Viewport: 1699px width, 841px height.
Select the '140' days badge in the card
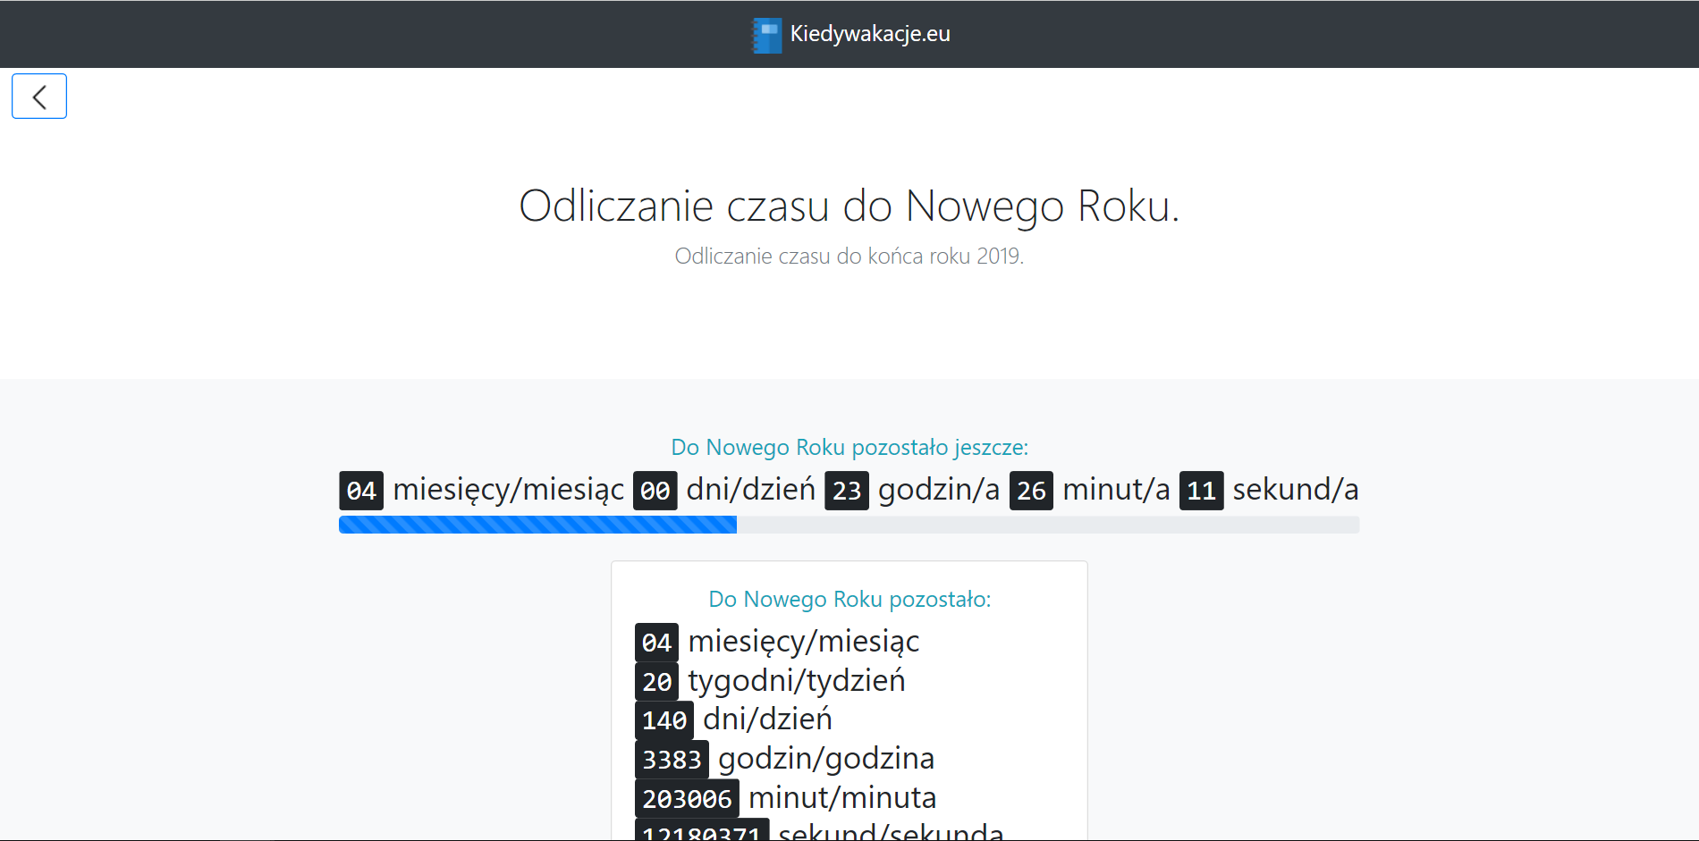664,720
